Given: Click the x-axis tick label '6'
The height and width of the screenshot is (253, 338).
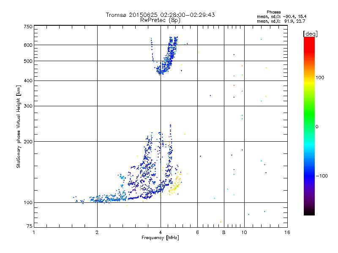Looking at the screenshot, I should pos(197,232).
